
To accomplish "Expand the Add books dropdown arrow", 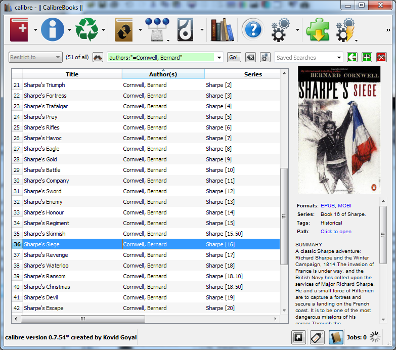I will coord(35,30).
